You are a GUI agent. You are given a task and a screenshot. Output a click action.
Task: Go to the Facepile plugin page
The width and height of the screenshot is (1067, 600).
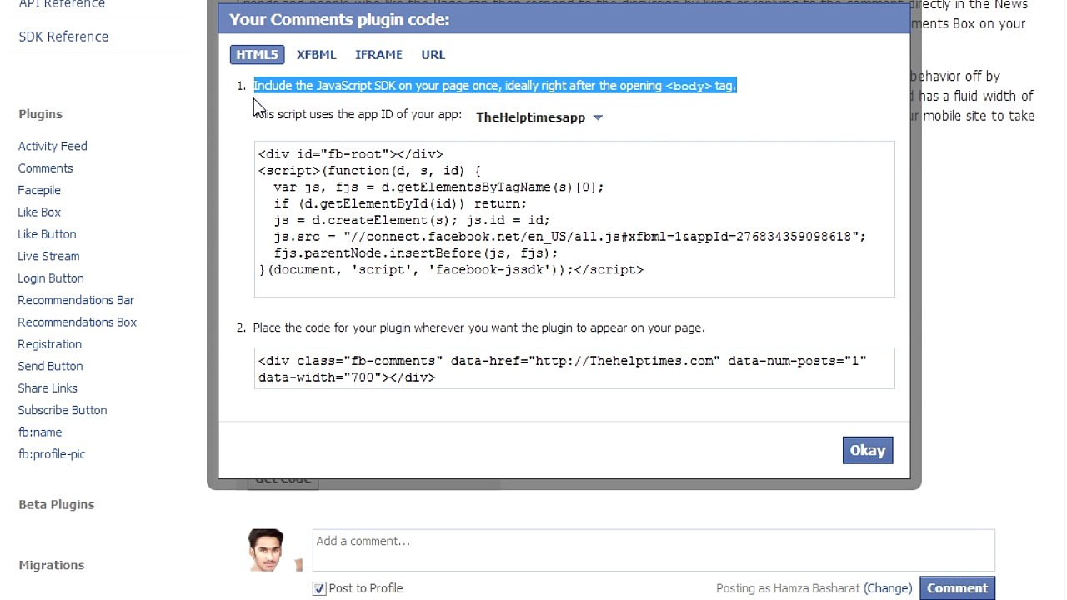(39, 190)
